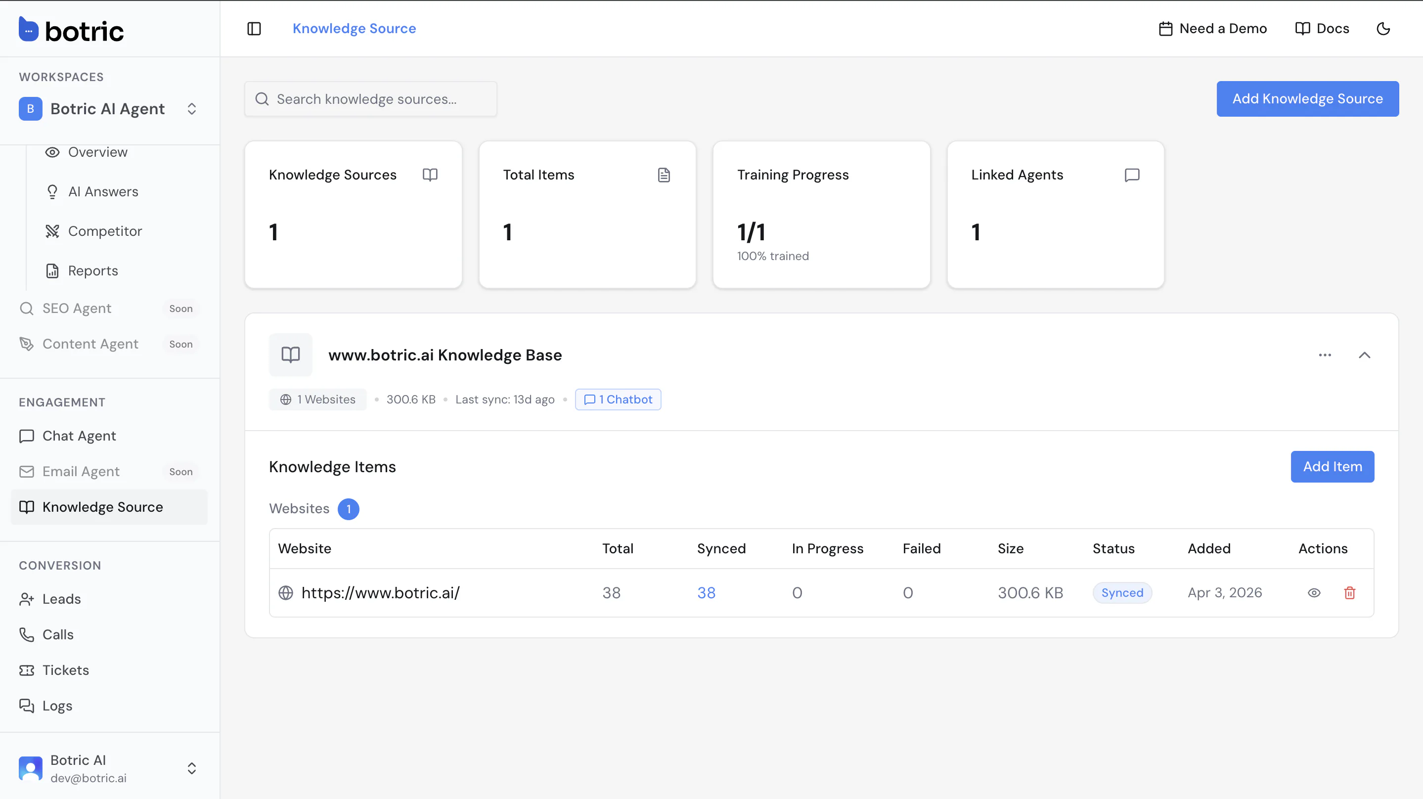Click the 1 Websites badge
The width and height of the screenshot is (1423, 799).
(317, 399)
